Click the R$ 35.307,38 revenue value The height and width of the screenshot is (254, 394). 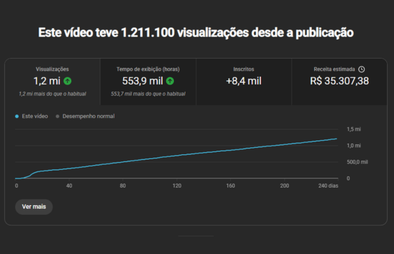(x=339, y=81)
